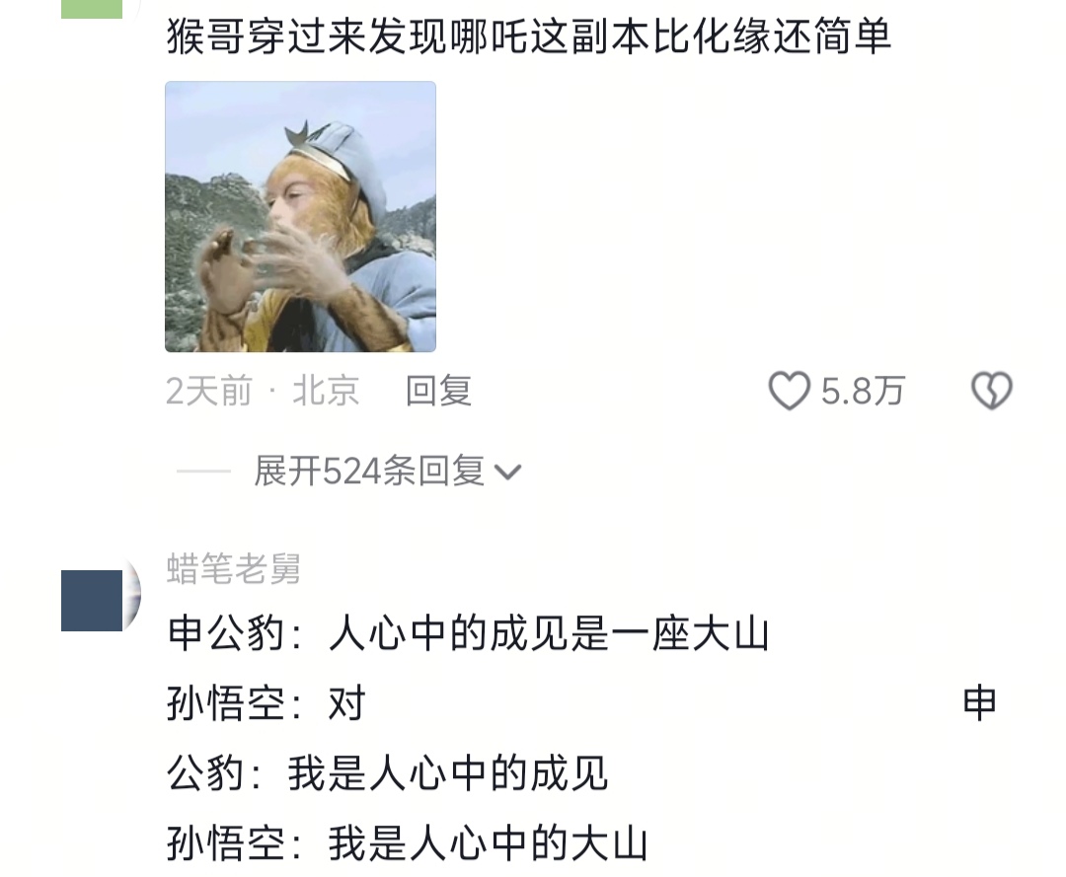Select the line 公豹：我是人心中的成见
This screenshot has height=877, width=1066.
(387, 773)
